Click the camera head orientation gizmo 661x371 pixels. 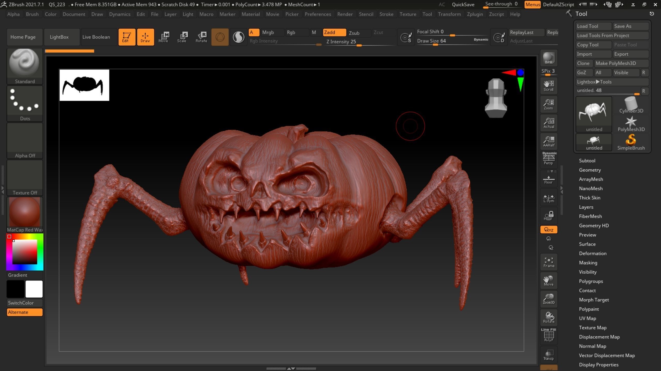(496, 98)
